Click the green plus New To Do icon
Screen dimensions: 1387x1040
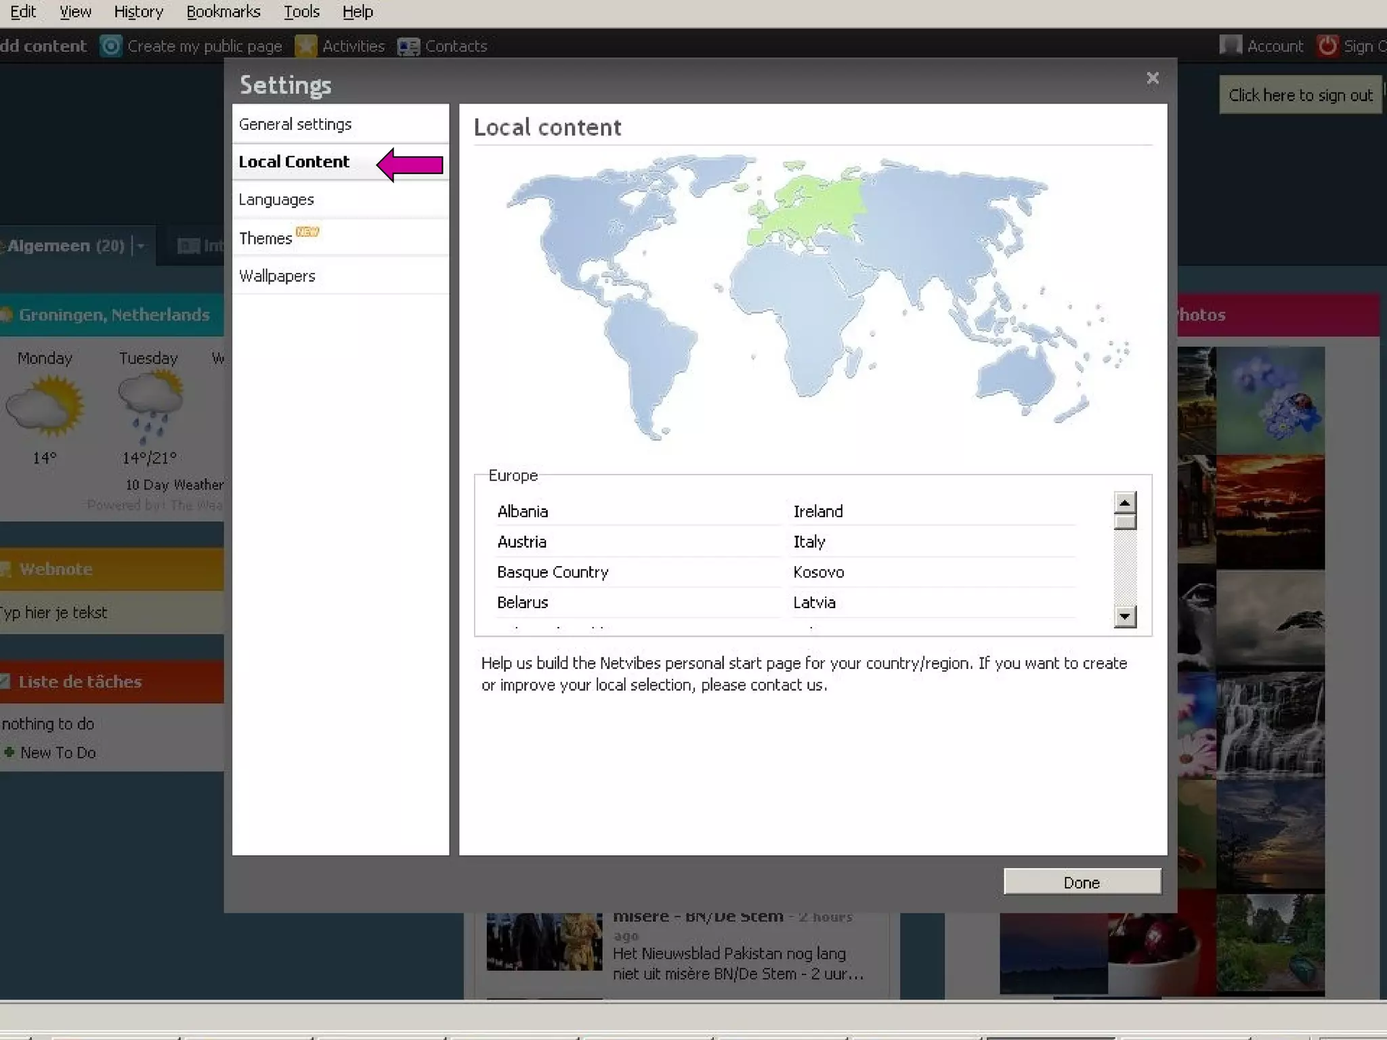9,752
